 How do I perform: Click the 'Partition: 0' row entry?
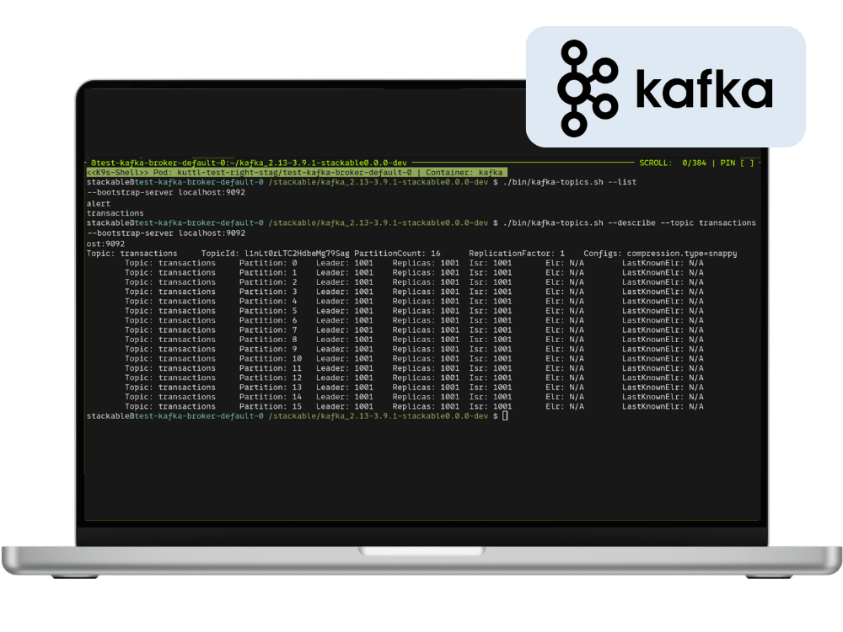(268, 263)
